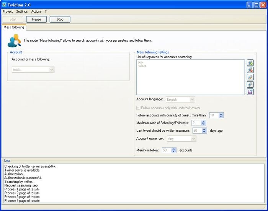Screen dimensions: 268x211
Task: Minimize the Twidium 2.0 window
Action: coord(250,5)
